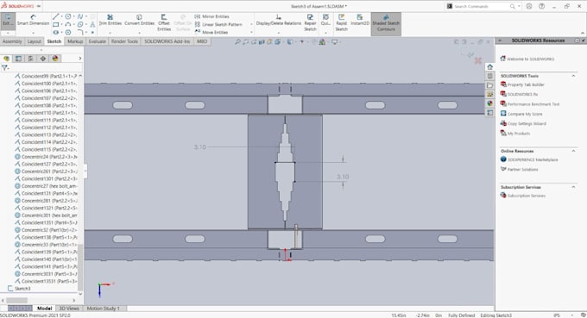
Task: Switch to the SOLIDWORKS Add-Ins tab
Action: pyautogui.click(x=167, y=41)
